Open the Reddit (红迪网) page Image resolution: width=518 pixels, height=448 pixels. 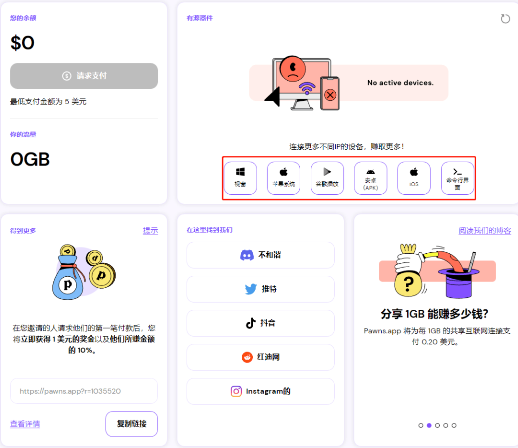click(260, 357)
